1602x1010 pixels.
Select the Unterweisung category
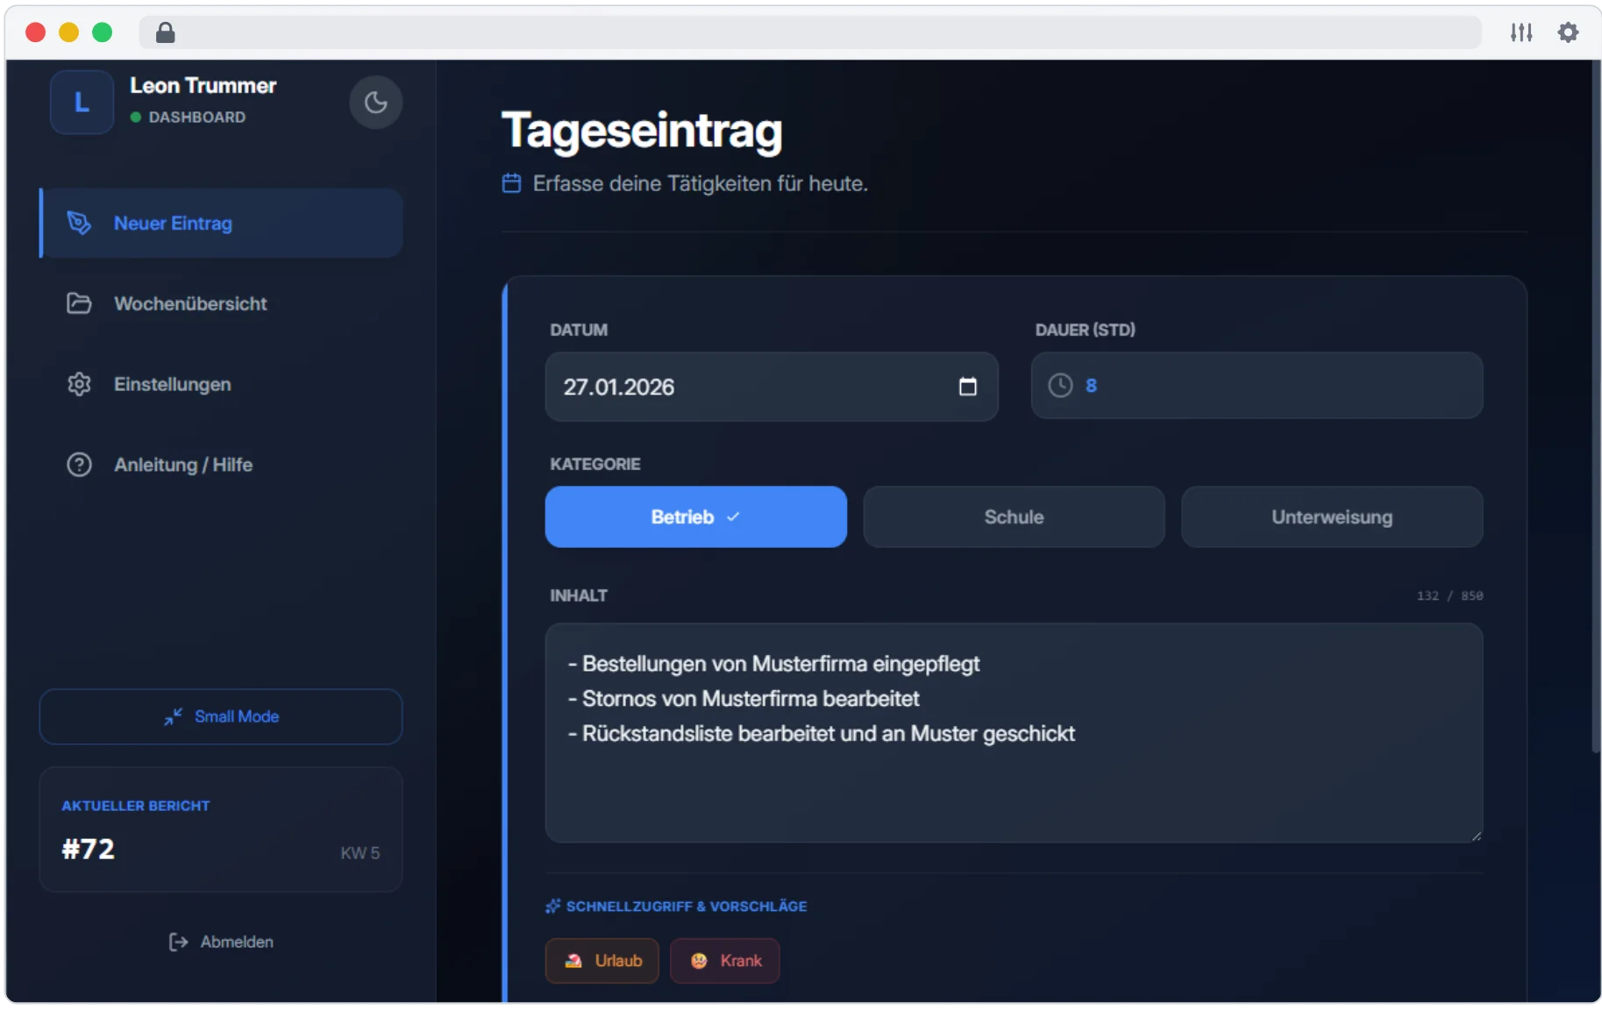pos(1332,516)
